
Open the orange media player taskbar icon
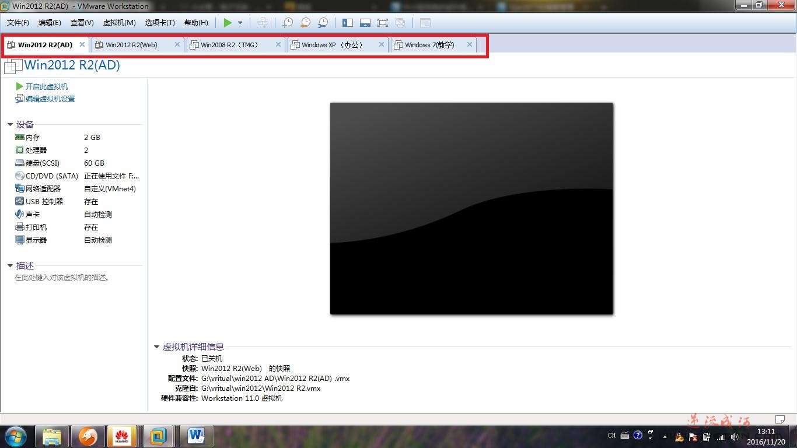point(88,436)
